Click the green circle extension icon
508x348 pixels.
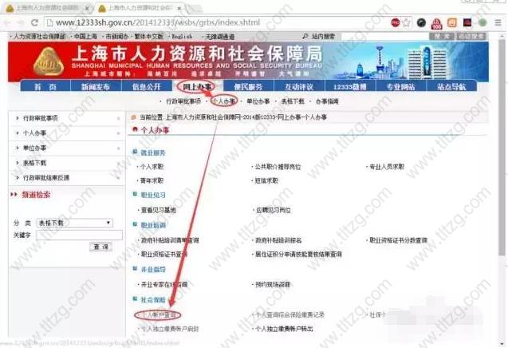pyautogui.click(x=482, y=22)
